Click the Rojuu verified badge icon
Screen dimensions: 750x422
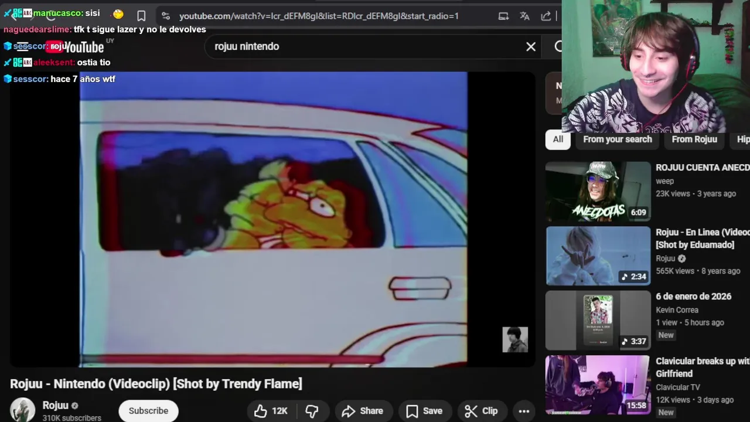tap(74, 406)
